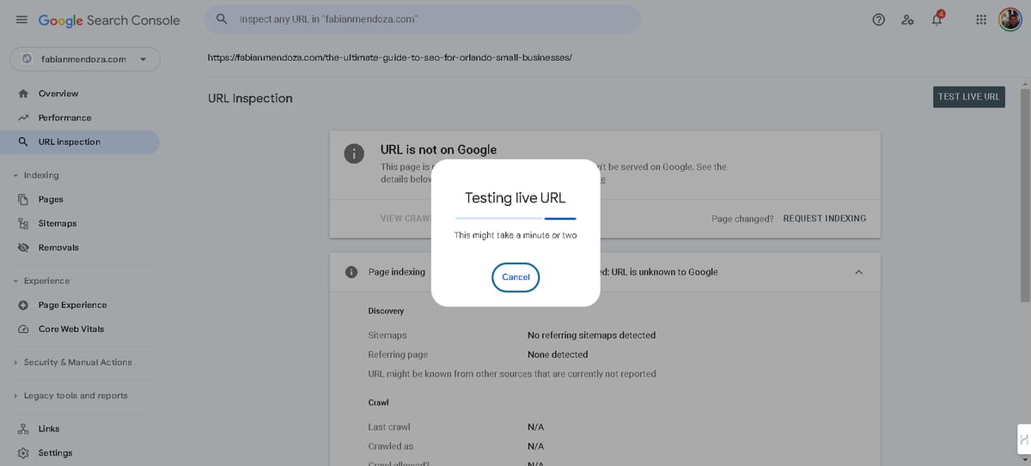Image resolution: width=1031 pixels, height=466 pixels.
Task: Click the VIEW CRAWLED PAGE button
Action: 406,219
